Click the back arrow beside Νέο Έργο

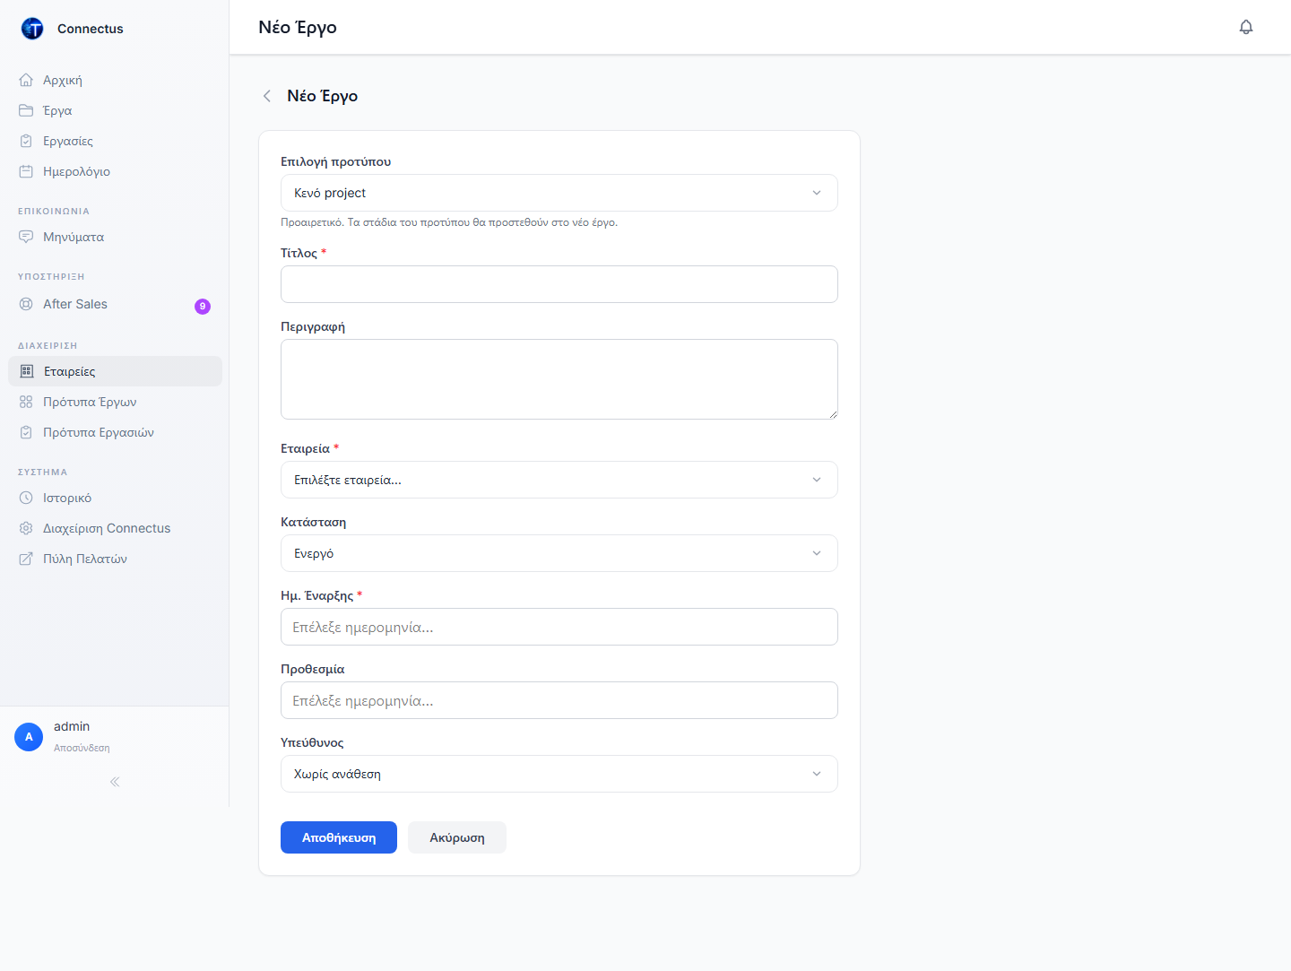pyautogui.click(x=266, y=96)
